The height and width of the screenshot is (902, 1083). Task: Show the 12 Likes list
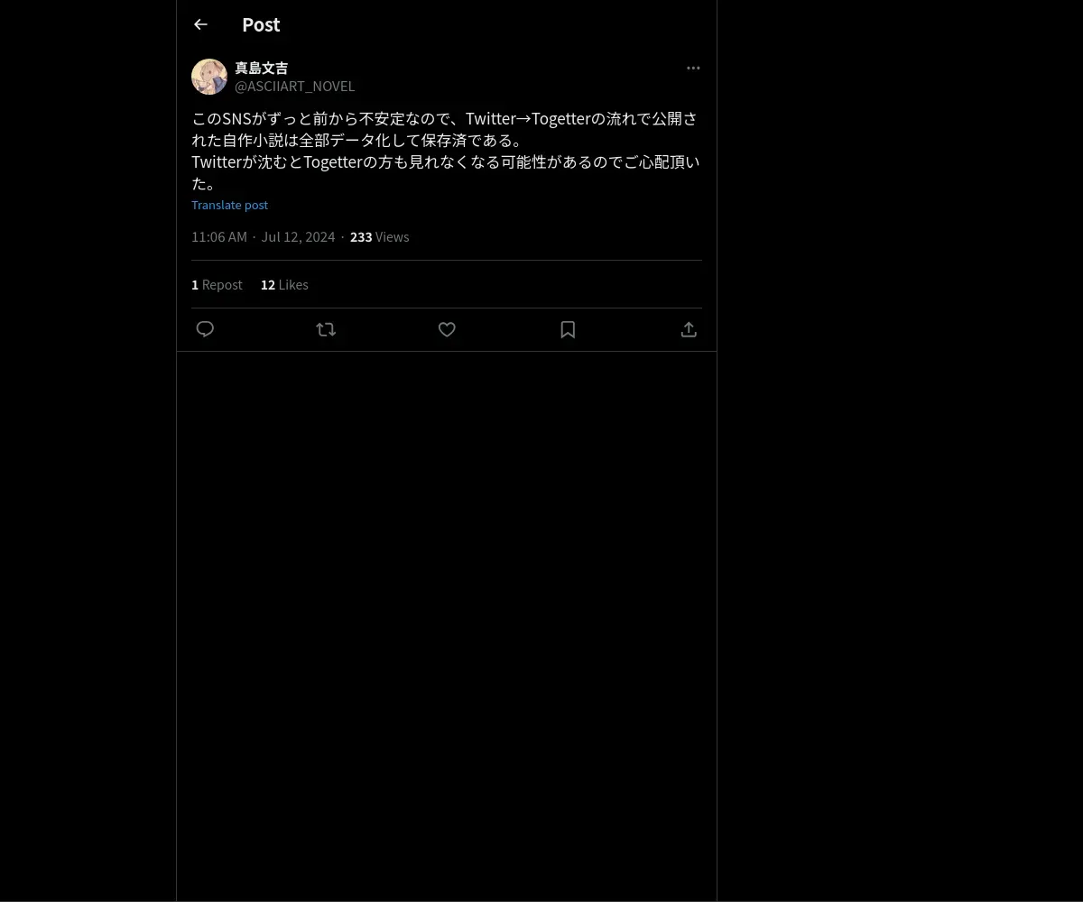pyautogui.click(x=284, y=284)
